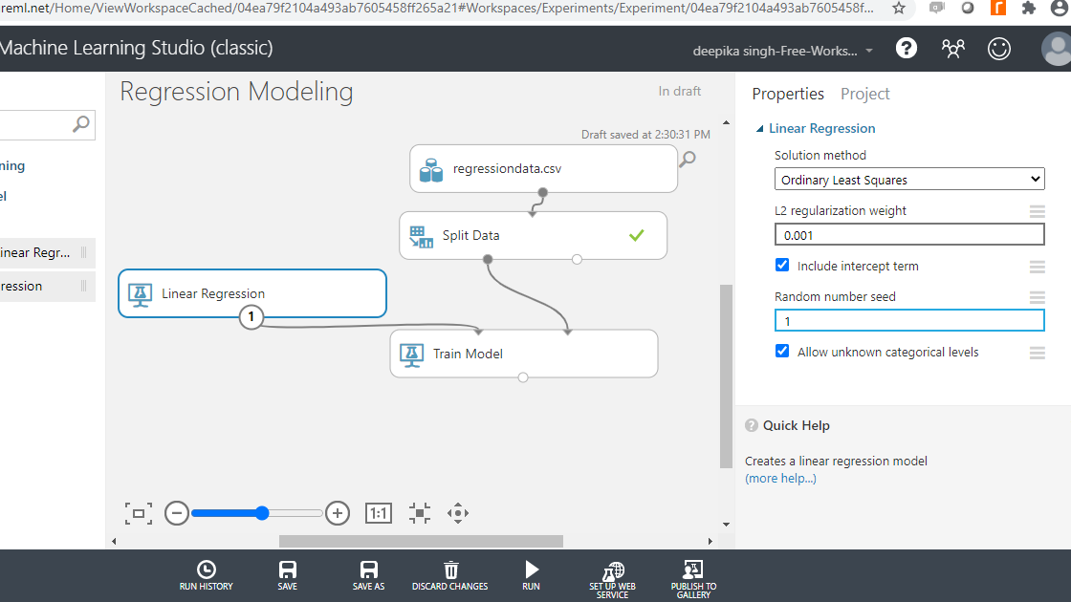Click the canvas vertical scrollbar thumb
Viewport: 1071px width, 602px height.
[x=726, y=376]
